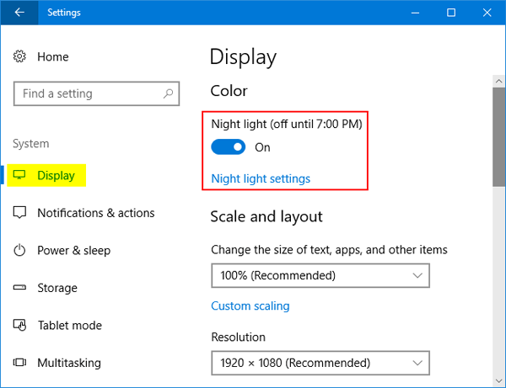Go to Power & sleep settings

point(73,250)
